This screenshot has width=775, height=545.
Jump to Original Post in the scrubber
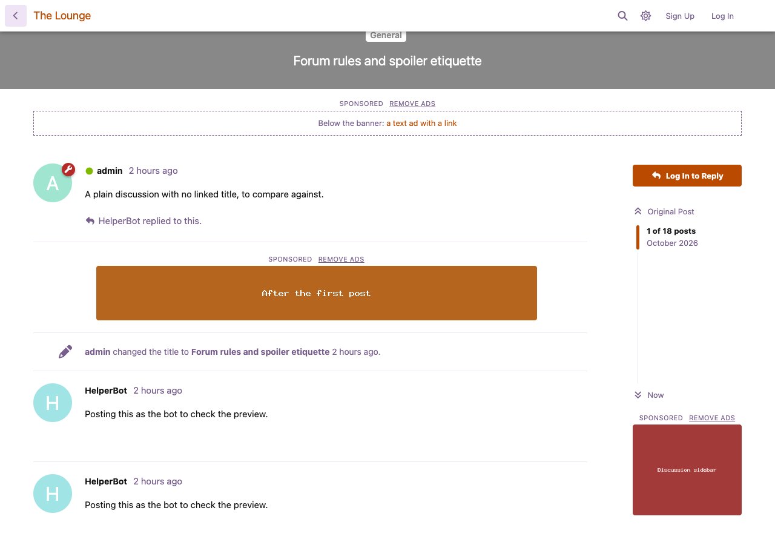click(x=671, y=211)
